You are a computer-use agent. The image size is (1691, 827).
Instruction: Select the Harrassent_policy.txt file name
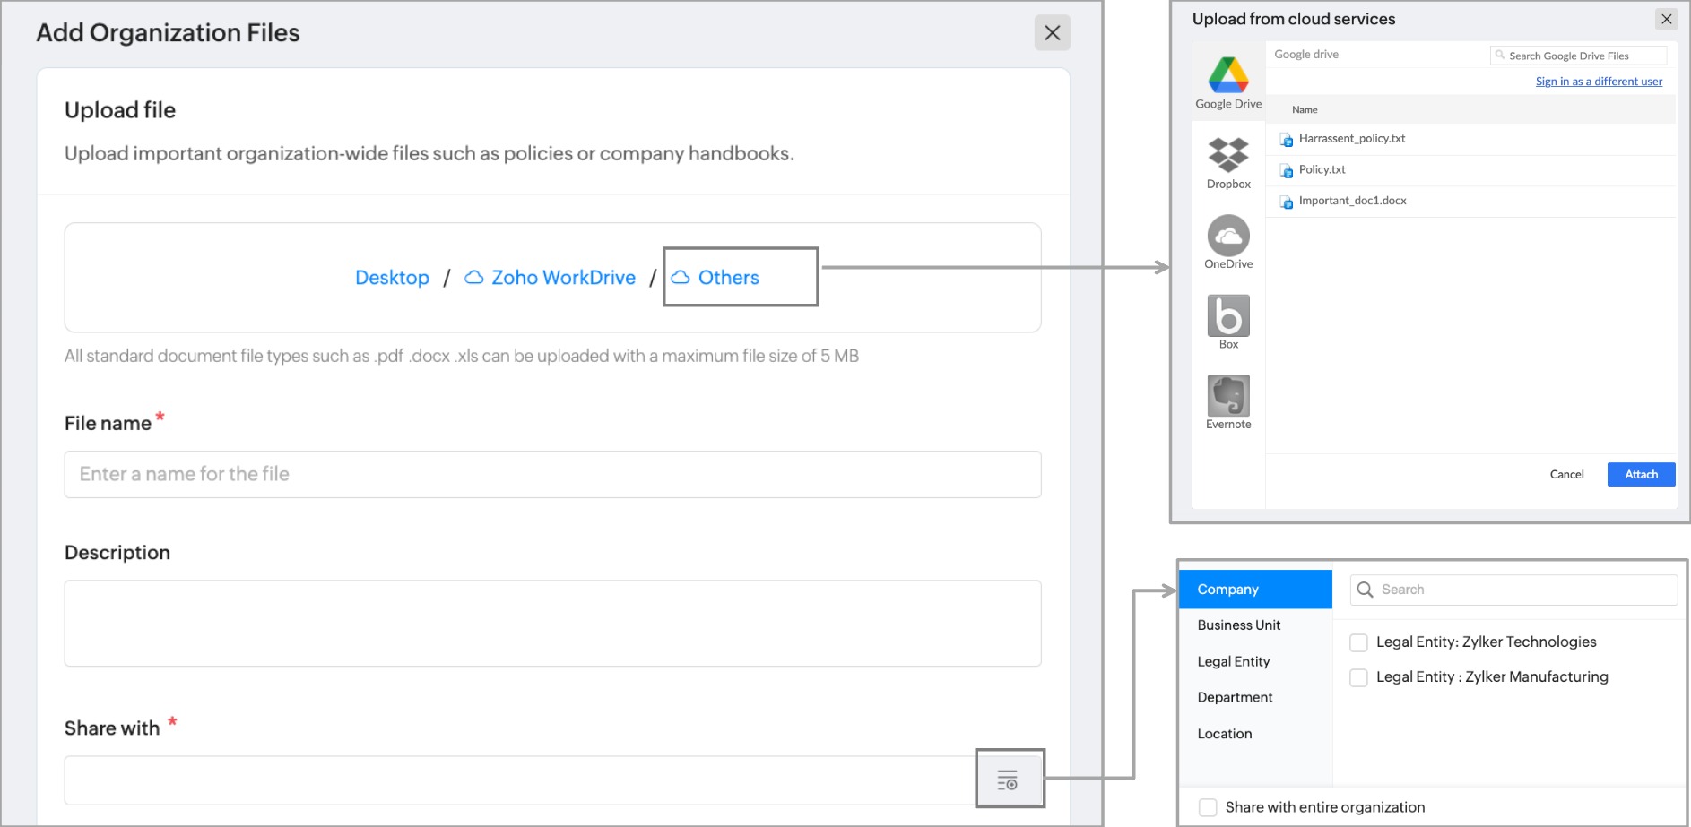1352,139
